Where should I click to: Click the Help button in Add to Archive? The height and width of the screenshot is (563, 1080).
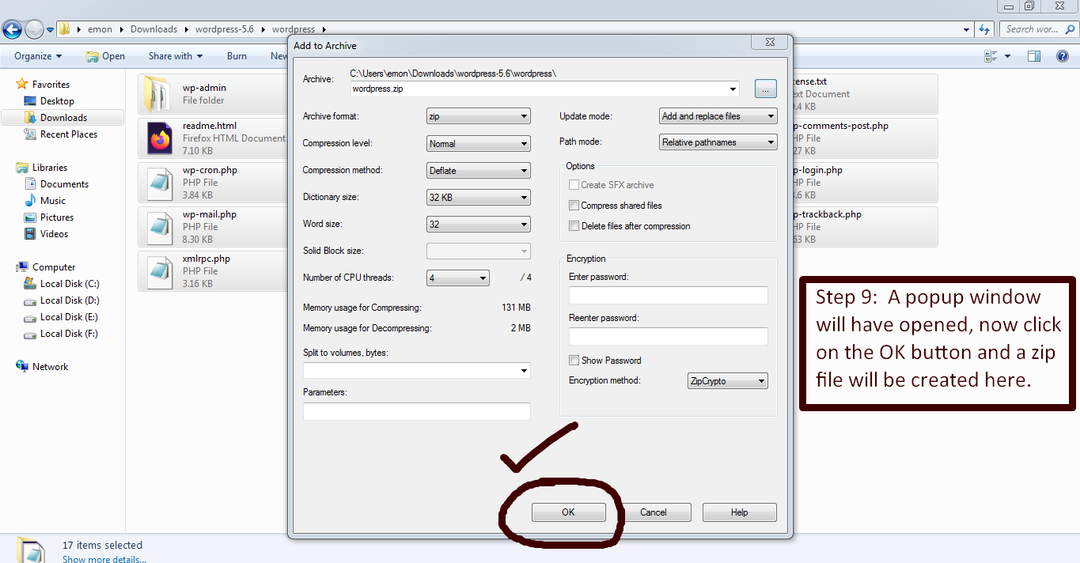point(739,512)
